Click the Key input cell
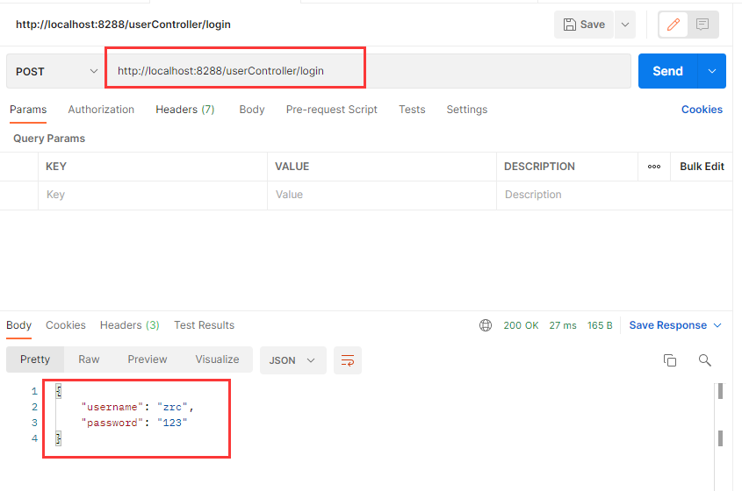 click(153, 195)
